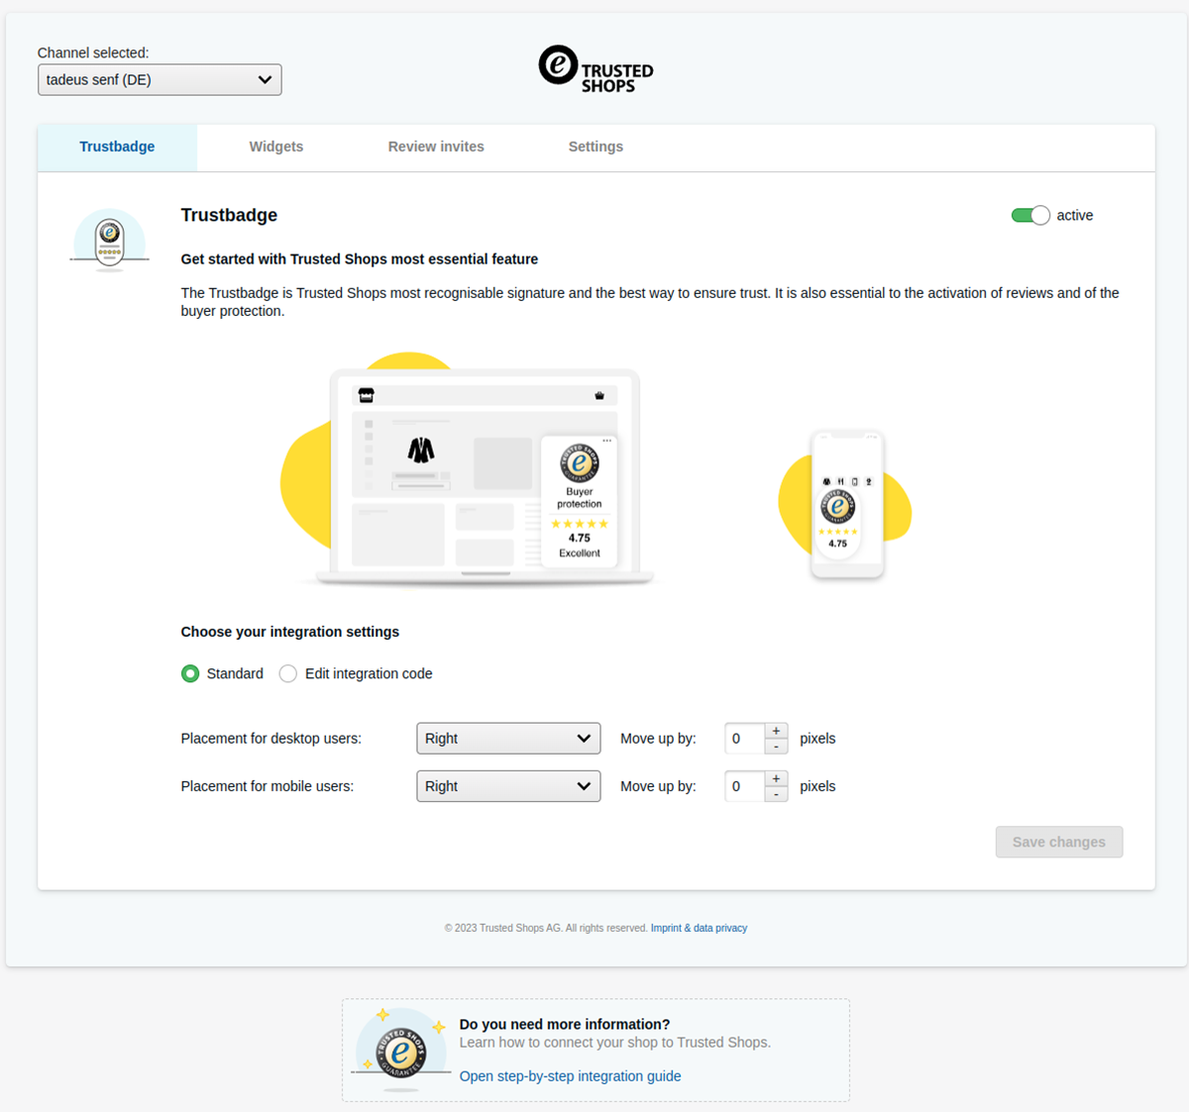1189x1112 pixels.
Task: Open the desktop placement dropdown
Action: 508,739
